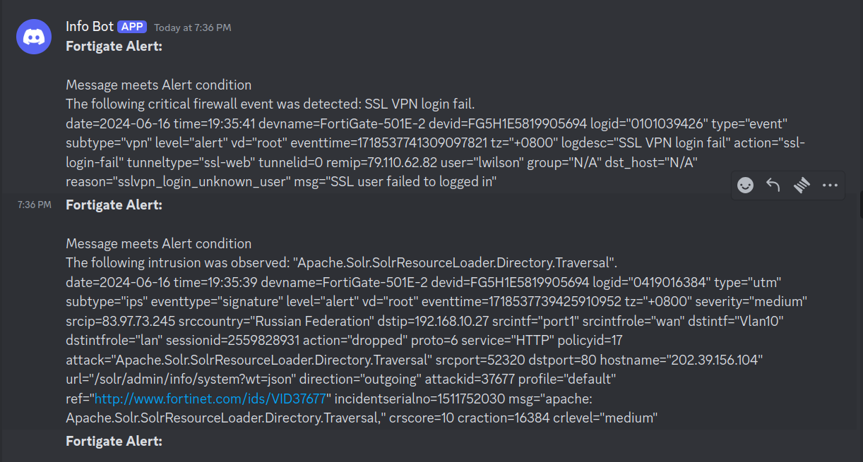Image resolution: width=863 pixels, height=462 pixels.
Task: Click the APP badge next to Info Bot
Action: pyautogui.click(x=131, y=26)
